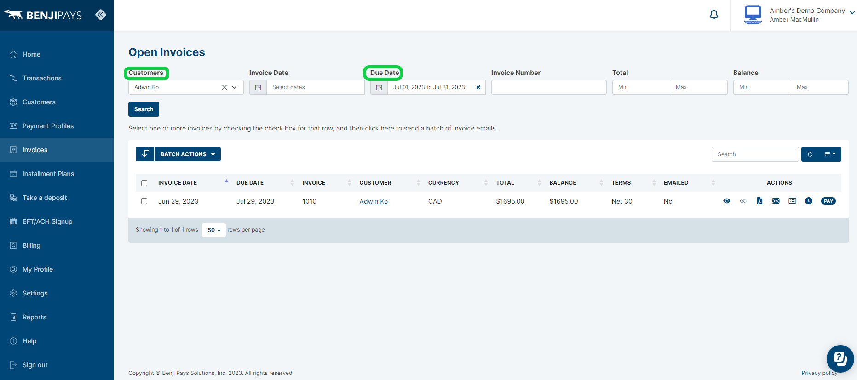Open Reports in sidebar

tap(57, 317)
